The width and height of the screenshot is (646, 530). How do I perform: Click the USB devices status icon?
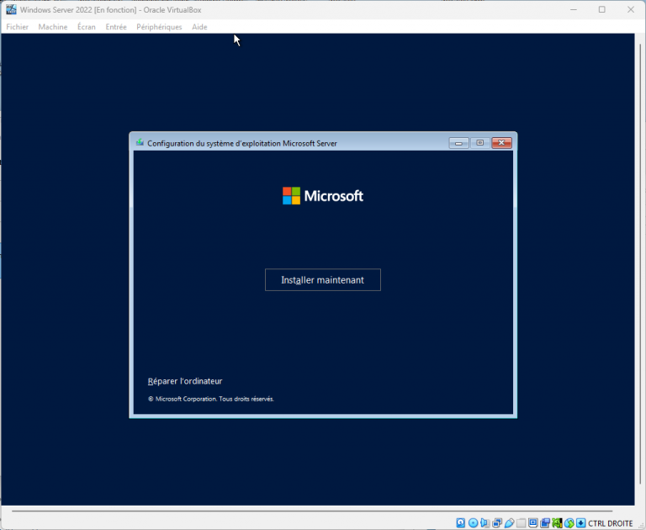[x=509, y=522]
